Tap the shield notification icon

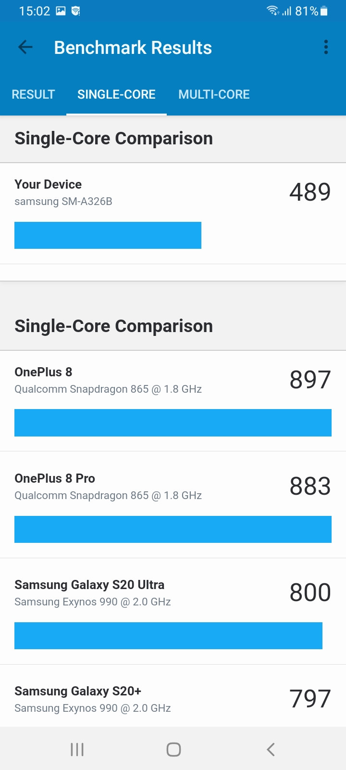pos(75,11)
